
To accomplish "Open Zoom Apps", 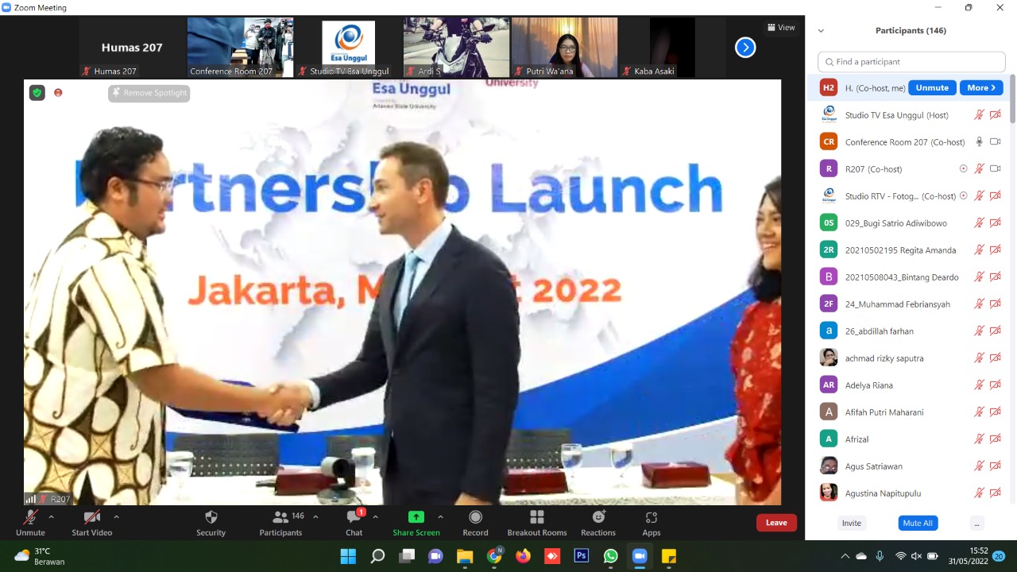I will click(652, 523).
